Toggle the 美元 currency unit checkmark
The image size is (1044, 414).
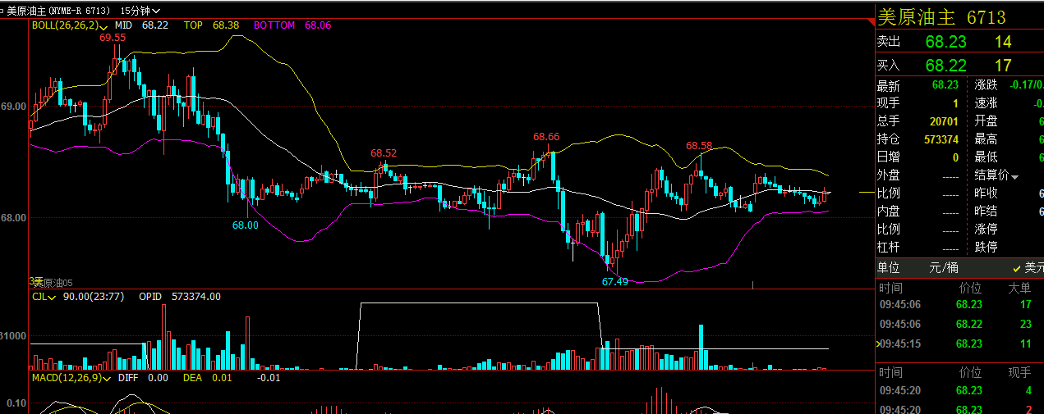coord(1017,268)
